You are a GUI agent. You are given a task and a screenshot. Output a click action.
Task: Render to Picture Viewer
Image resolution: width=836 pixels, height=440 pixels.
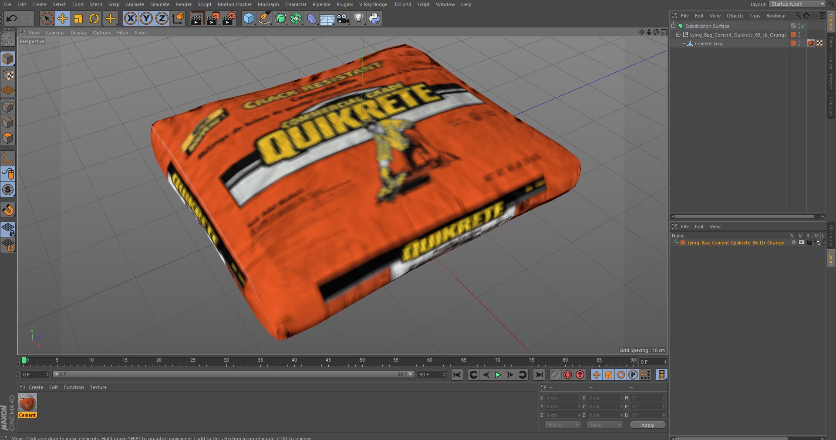(213, 18)
